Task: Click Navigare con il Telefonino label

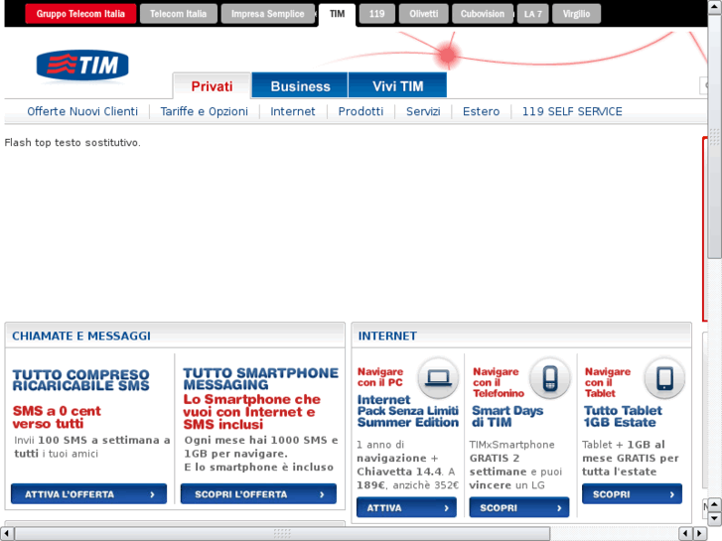Action: 499,382
